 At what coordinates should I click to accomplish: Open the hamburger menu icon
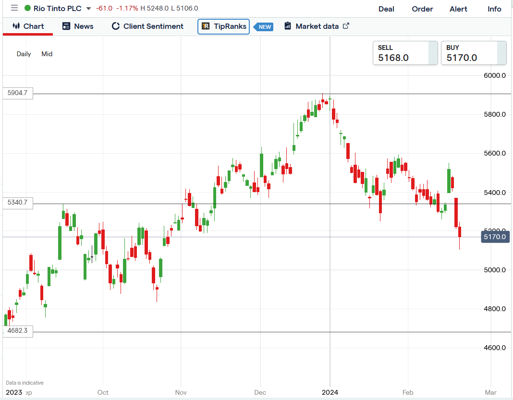coord(14,8)
